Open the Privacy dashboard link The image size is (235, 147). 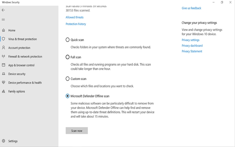[192, 45]
